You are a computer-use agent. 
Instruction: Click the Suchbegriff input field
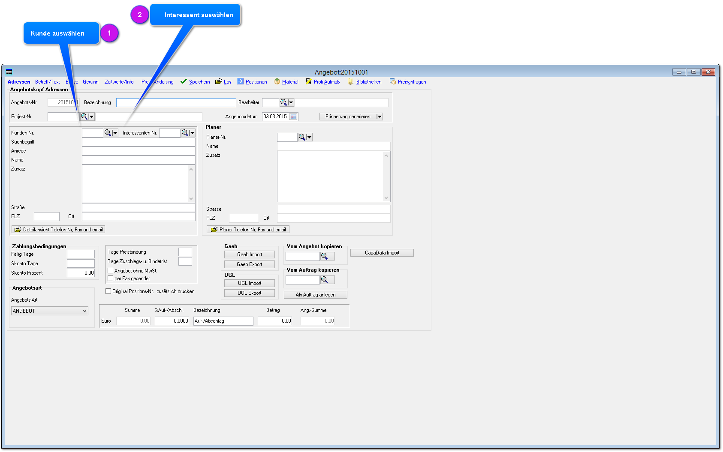click(x=139, y=142)
